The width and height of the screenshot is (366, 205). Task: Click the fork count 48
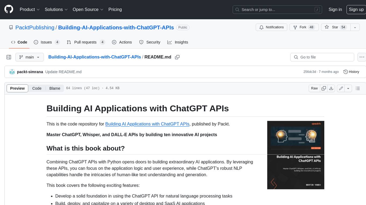tap(311, 27)
